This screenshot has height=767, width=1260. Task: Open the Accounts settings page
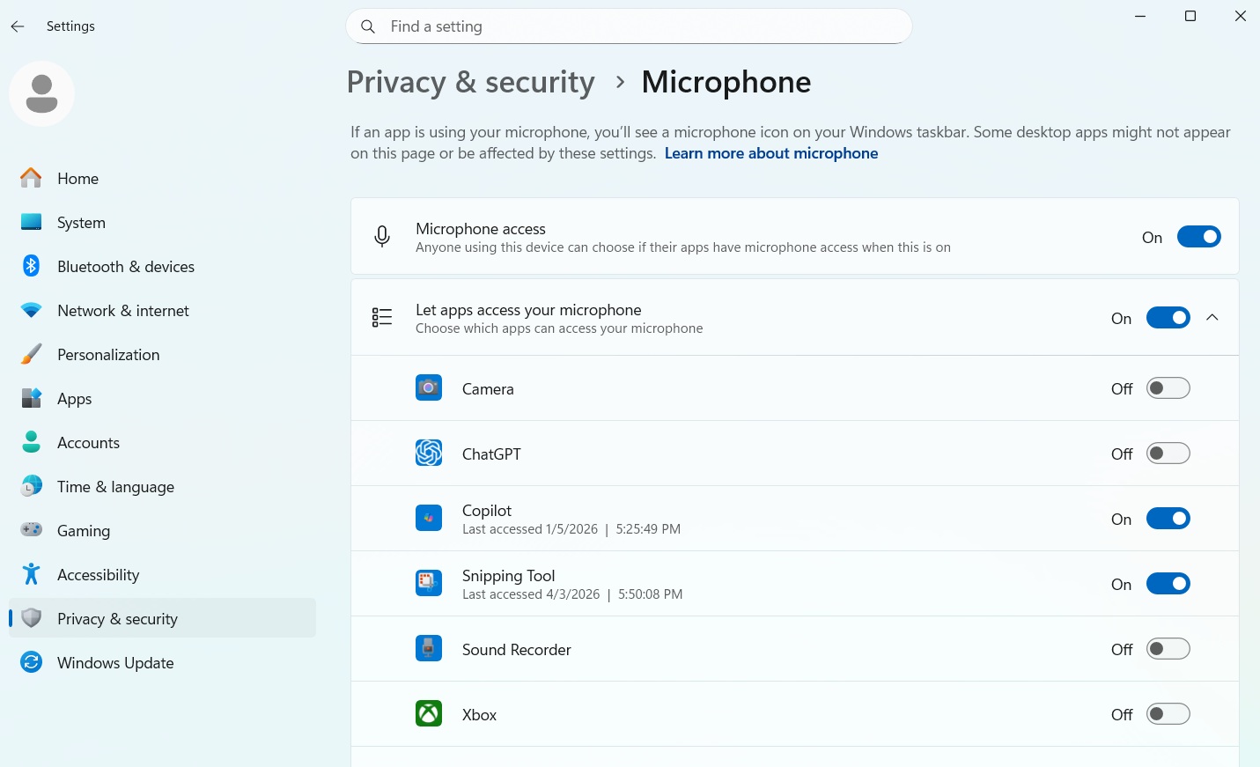click(x=88, y=442)
